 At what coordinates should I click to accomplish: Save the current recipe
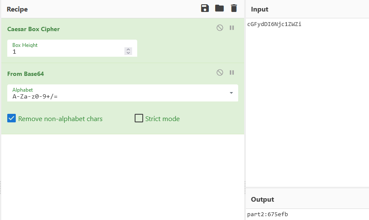click(205, 8)
